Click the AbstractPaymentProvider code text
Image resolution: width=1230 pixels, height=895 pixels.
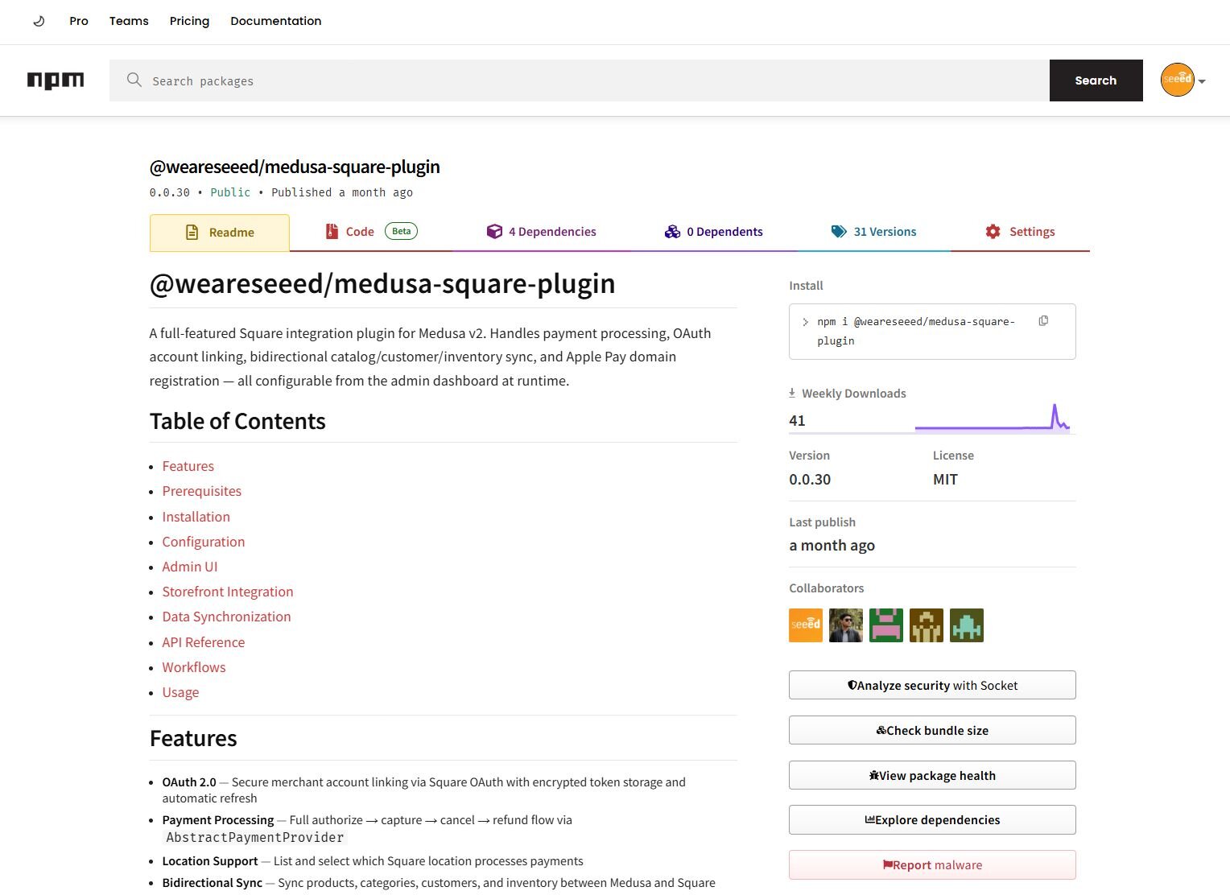(255, 838)
